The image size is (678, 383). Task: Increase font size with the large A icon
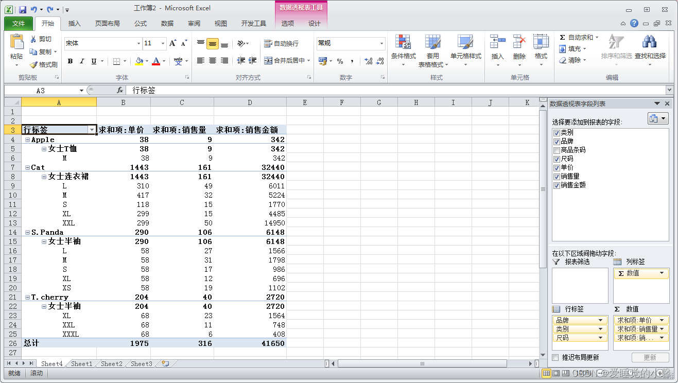coord(173,43)
